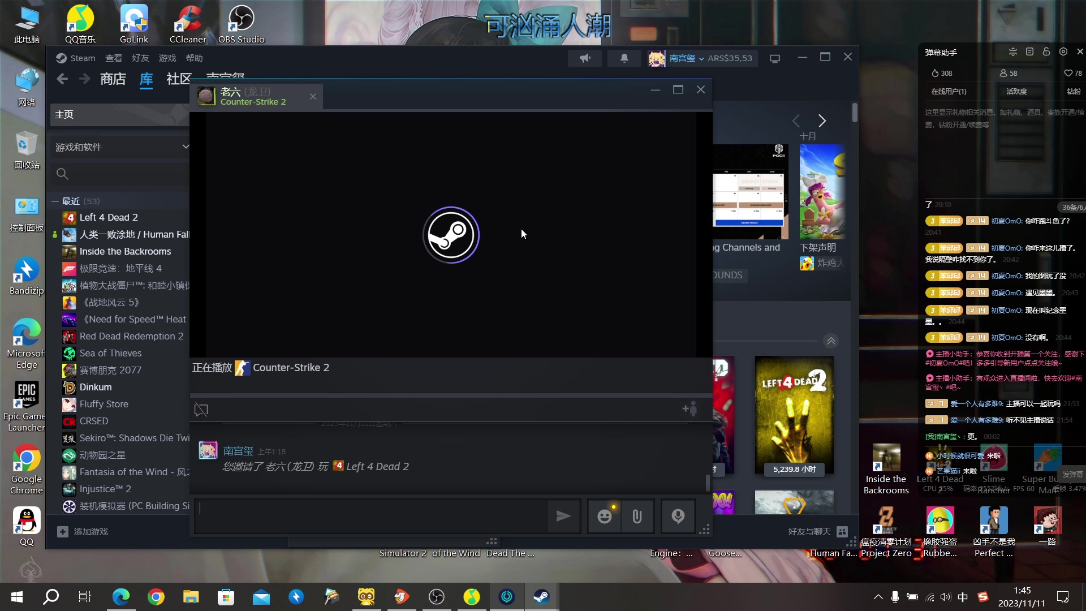Toggle the 中 input method indicator
This screenshot has height=611, width=1086.
pyautogui.click(x=963, y=597)
